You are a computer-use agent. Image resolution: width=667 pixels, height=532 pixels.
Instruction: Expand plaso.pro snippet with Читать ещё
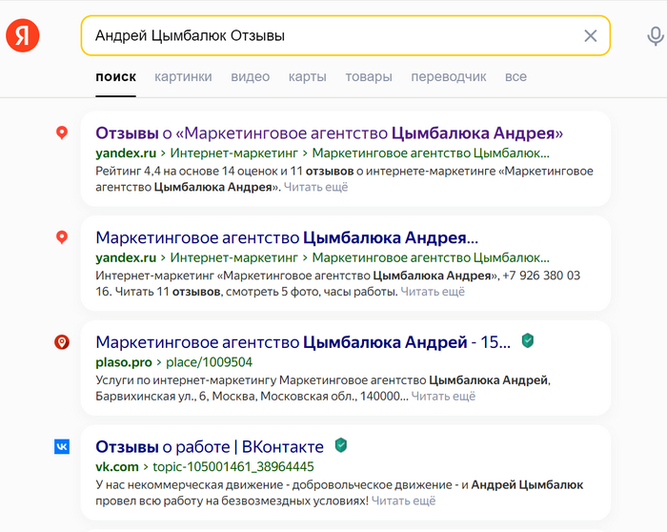click(x=443, y=396)
